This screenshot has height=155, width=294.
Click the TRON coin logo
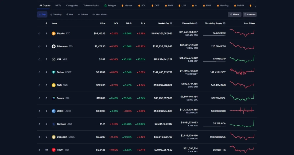(x=54, y=150)
